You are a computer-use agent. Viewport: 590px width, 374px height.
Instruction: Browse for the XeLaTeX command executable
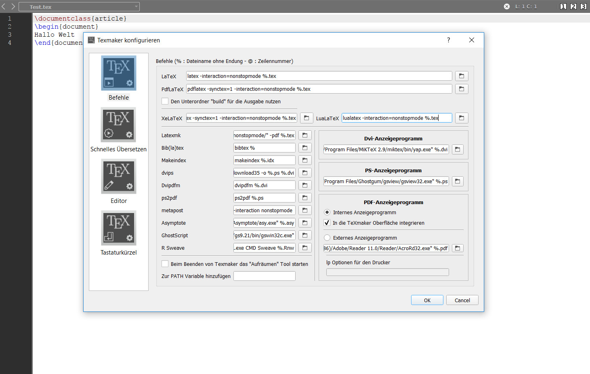click(307, 118)
